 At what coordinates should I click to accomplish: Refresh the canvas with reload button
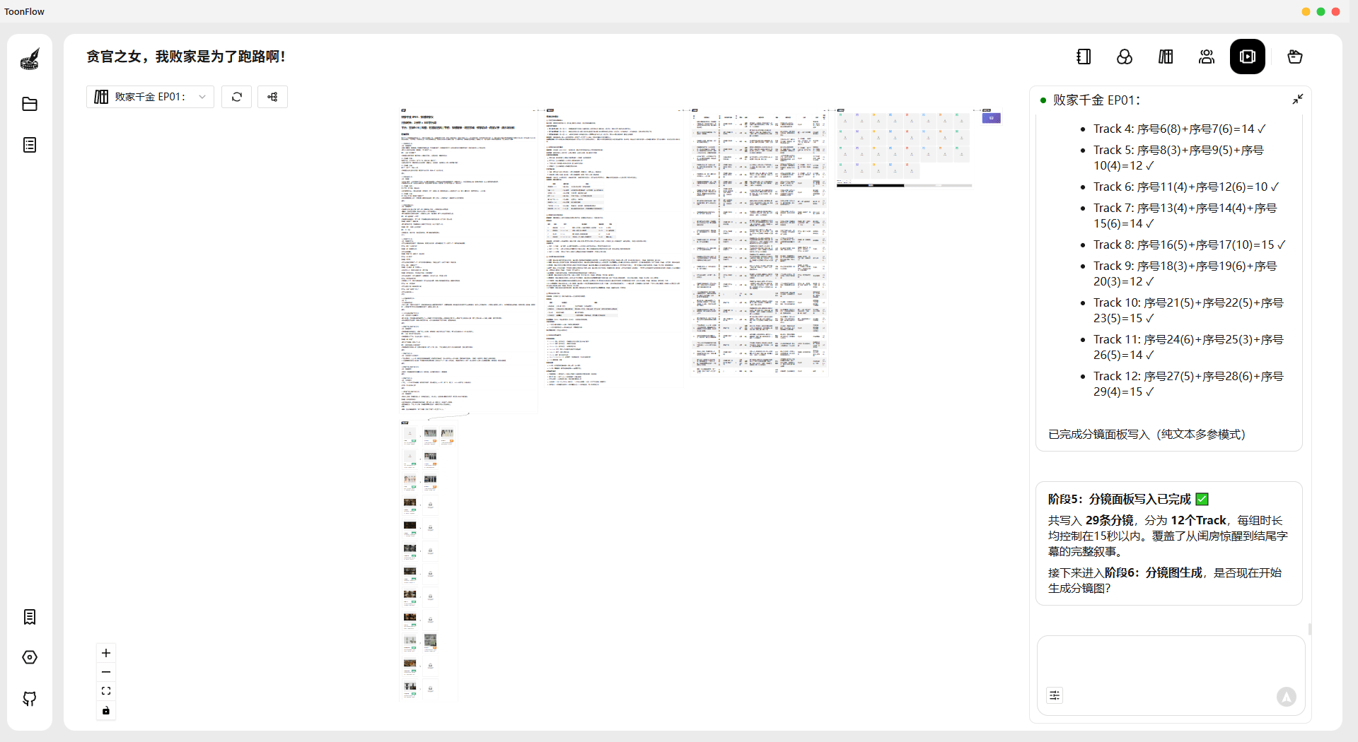pos(237,97)
